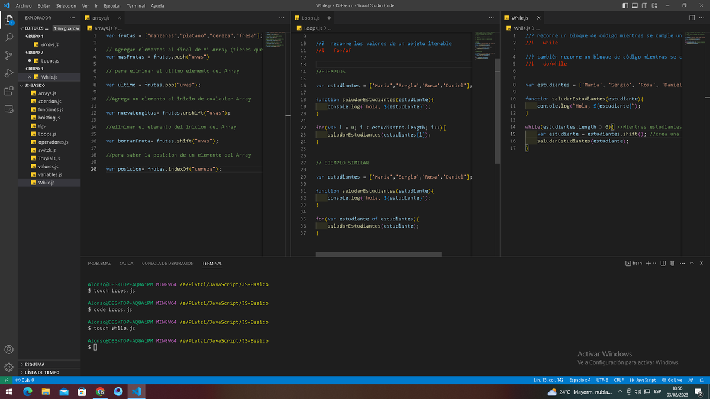The width and height of the screenshot is (710, 399).
Task: Split the bash terminal
Action: pos(663,263)
